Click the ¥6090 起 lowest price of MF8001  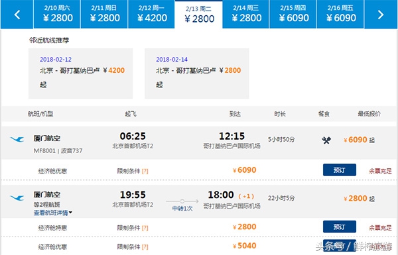click(x=359, y=140)
